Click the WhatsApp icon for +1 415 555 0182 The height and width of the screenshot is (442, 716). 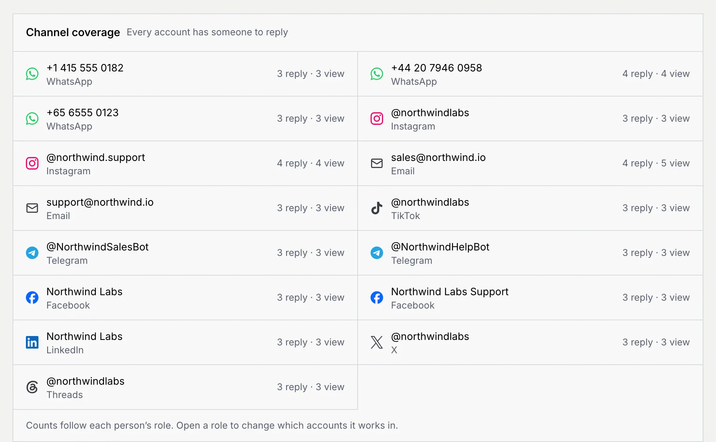point(32,74)
